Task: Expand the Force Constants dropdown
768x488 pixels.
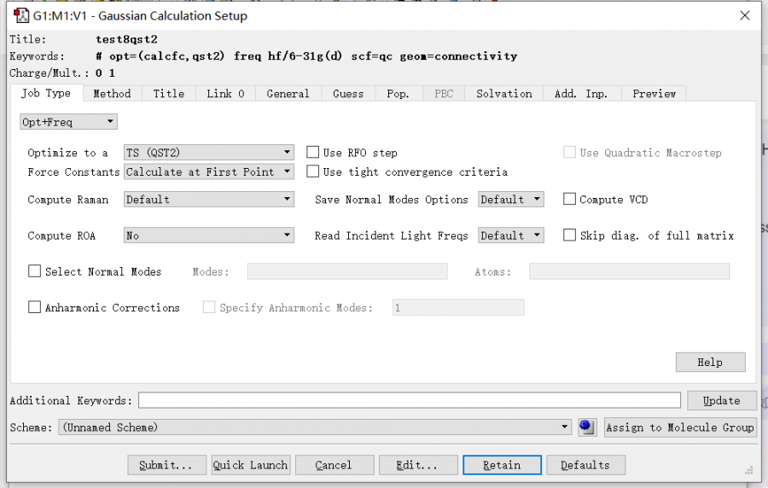Action: coord(209,171)
